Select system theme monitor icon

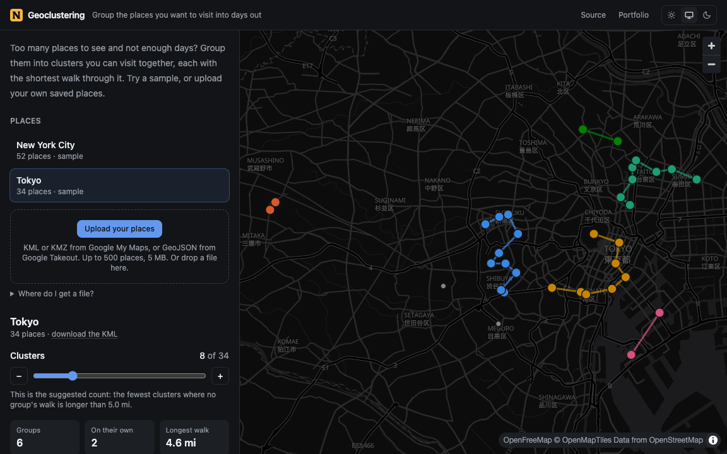point(689,15)
